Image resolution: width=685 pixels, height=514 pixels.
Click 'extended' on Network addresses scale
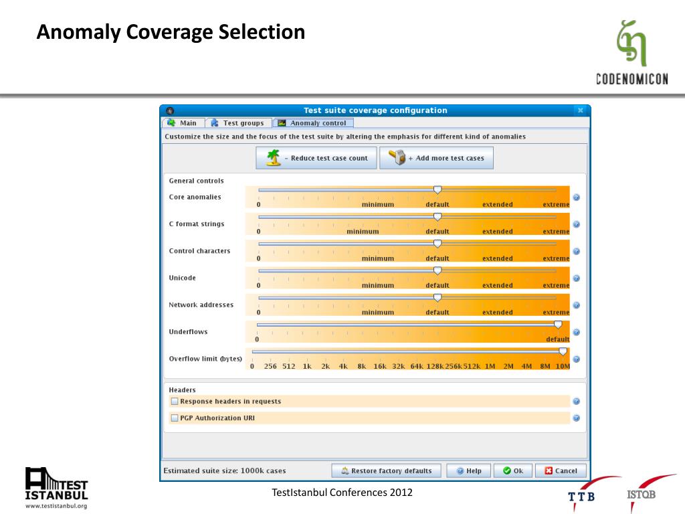coord(498,313)
